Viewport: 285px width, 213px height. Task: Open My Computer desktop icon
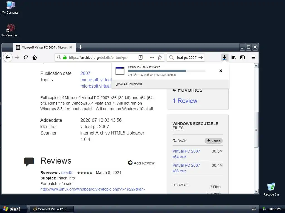[x=11, y=7]
